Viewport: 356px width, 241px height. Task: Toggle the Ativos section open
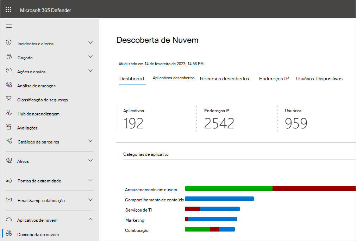[90, 161]
